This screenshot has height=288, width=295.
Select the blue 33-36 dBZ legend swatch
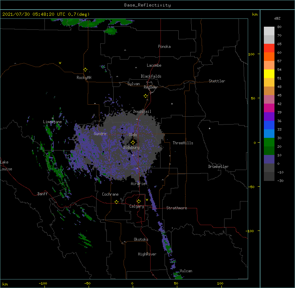(269, 125)
